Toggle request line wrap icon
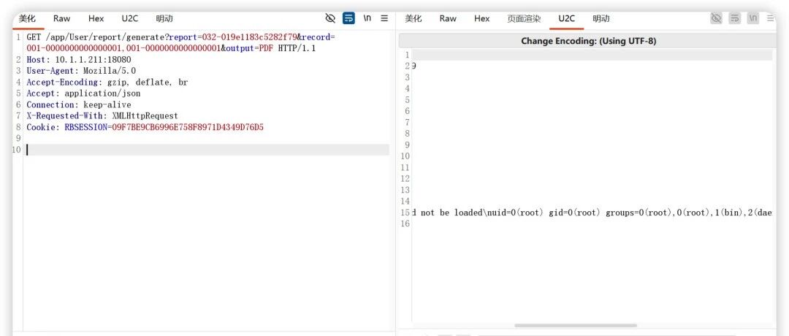Screen dimensions: 789x336 pyautogui.click(x=348, y=18)
